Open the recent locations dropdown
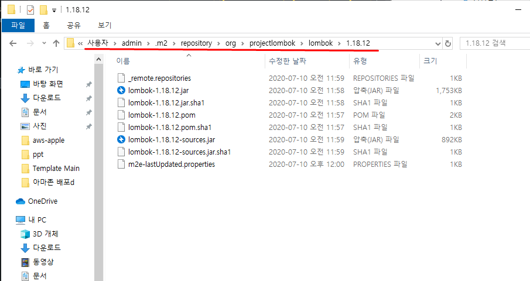The image size is (530, 281). 44,43
